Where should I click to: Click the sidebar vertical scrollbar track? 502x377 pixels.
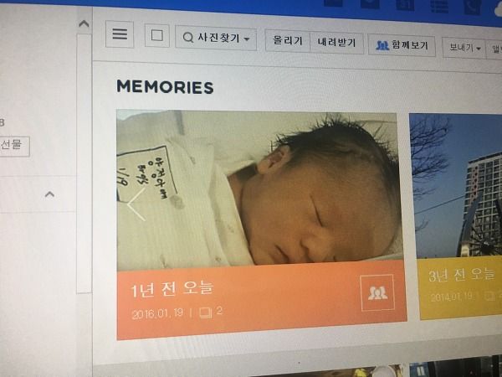(85, 163)
